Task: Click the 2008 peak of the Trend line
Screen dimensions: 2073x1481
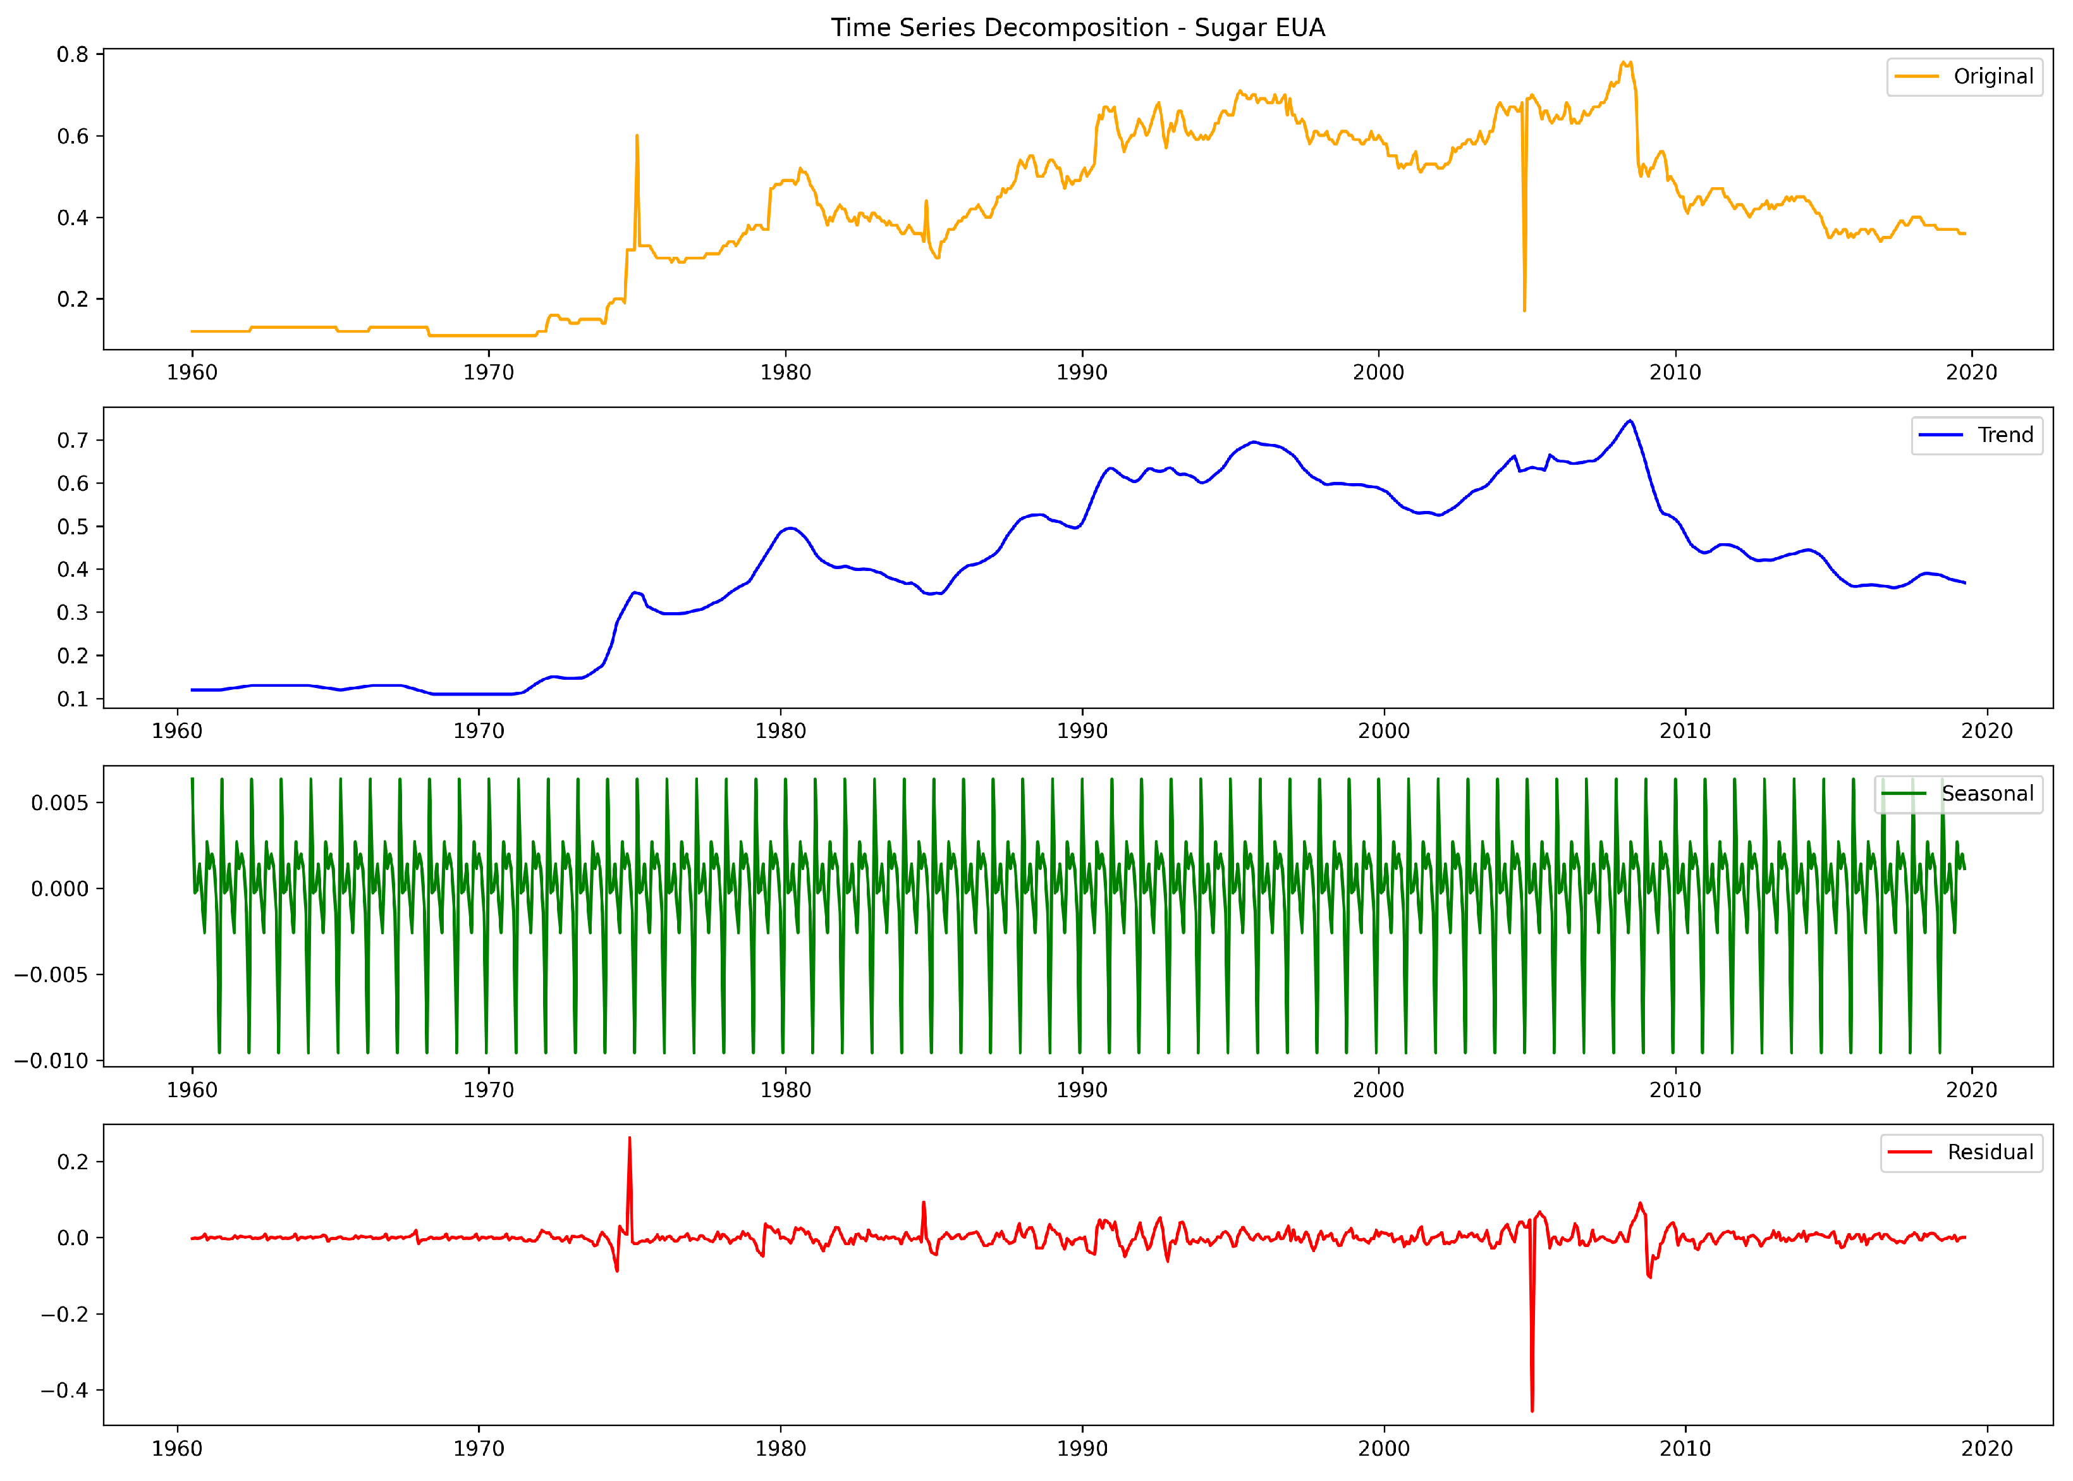Action: coord(1630,421)
